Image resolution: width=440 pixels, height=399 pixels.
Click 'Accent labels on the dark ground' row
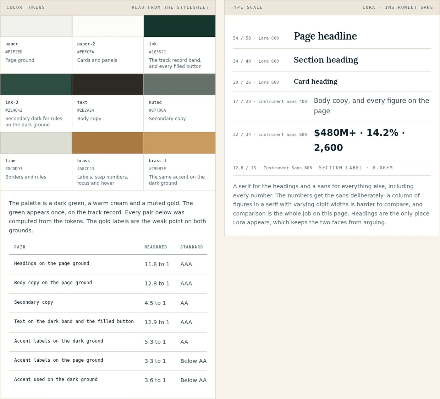click(x=108, y=342)
